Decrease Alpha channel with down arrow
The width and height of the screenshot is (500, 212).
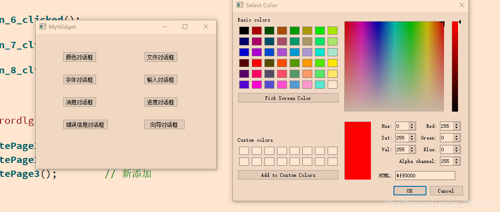[457, 163]
